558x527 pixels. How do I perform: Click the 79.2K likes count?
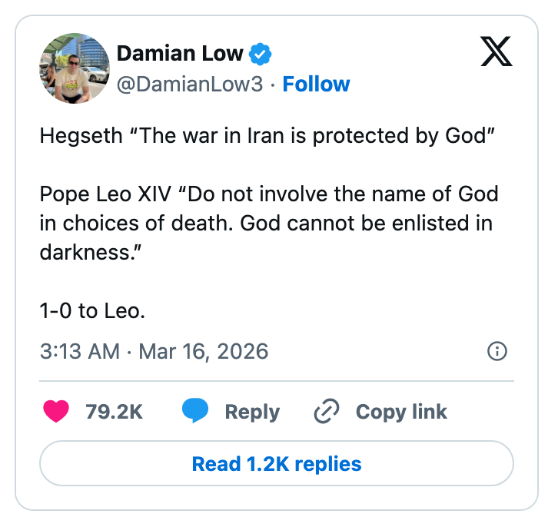(115, 411)
